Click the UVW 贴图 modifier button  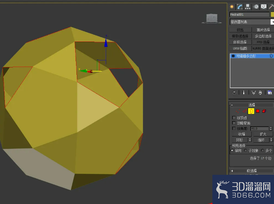pos(240,48)
